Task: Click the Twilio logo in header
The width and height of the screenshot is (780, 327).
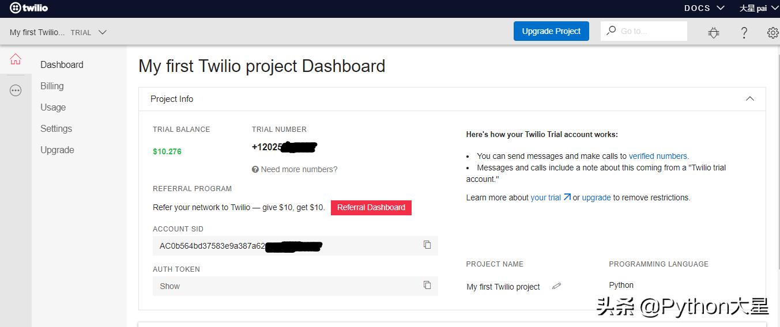Action: pos(29,8)
